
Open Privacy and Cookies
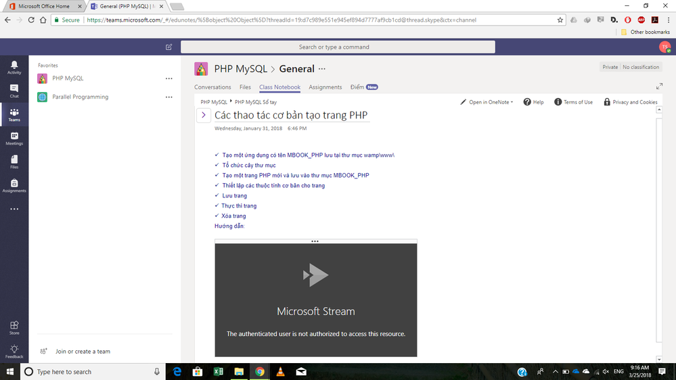click(630, 102)
